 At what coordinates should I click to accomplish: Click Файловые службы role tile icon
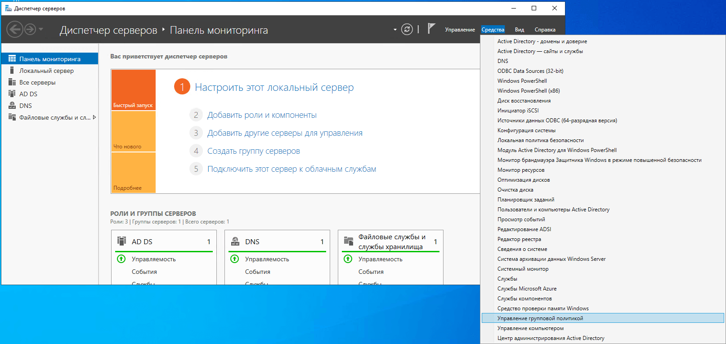click(349, 241)
